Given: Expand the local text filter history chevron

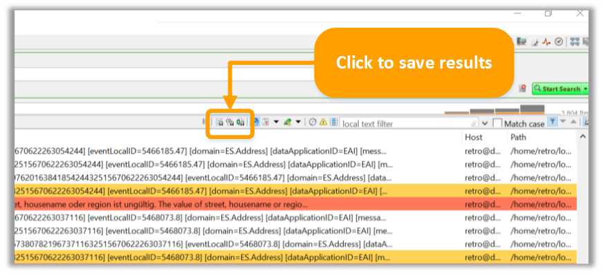Looking at the screenshot, I should coord(485,124).
